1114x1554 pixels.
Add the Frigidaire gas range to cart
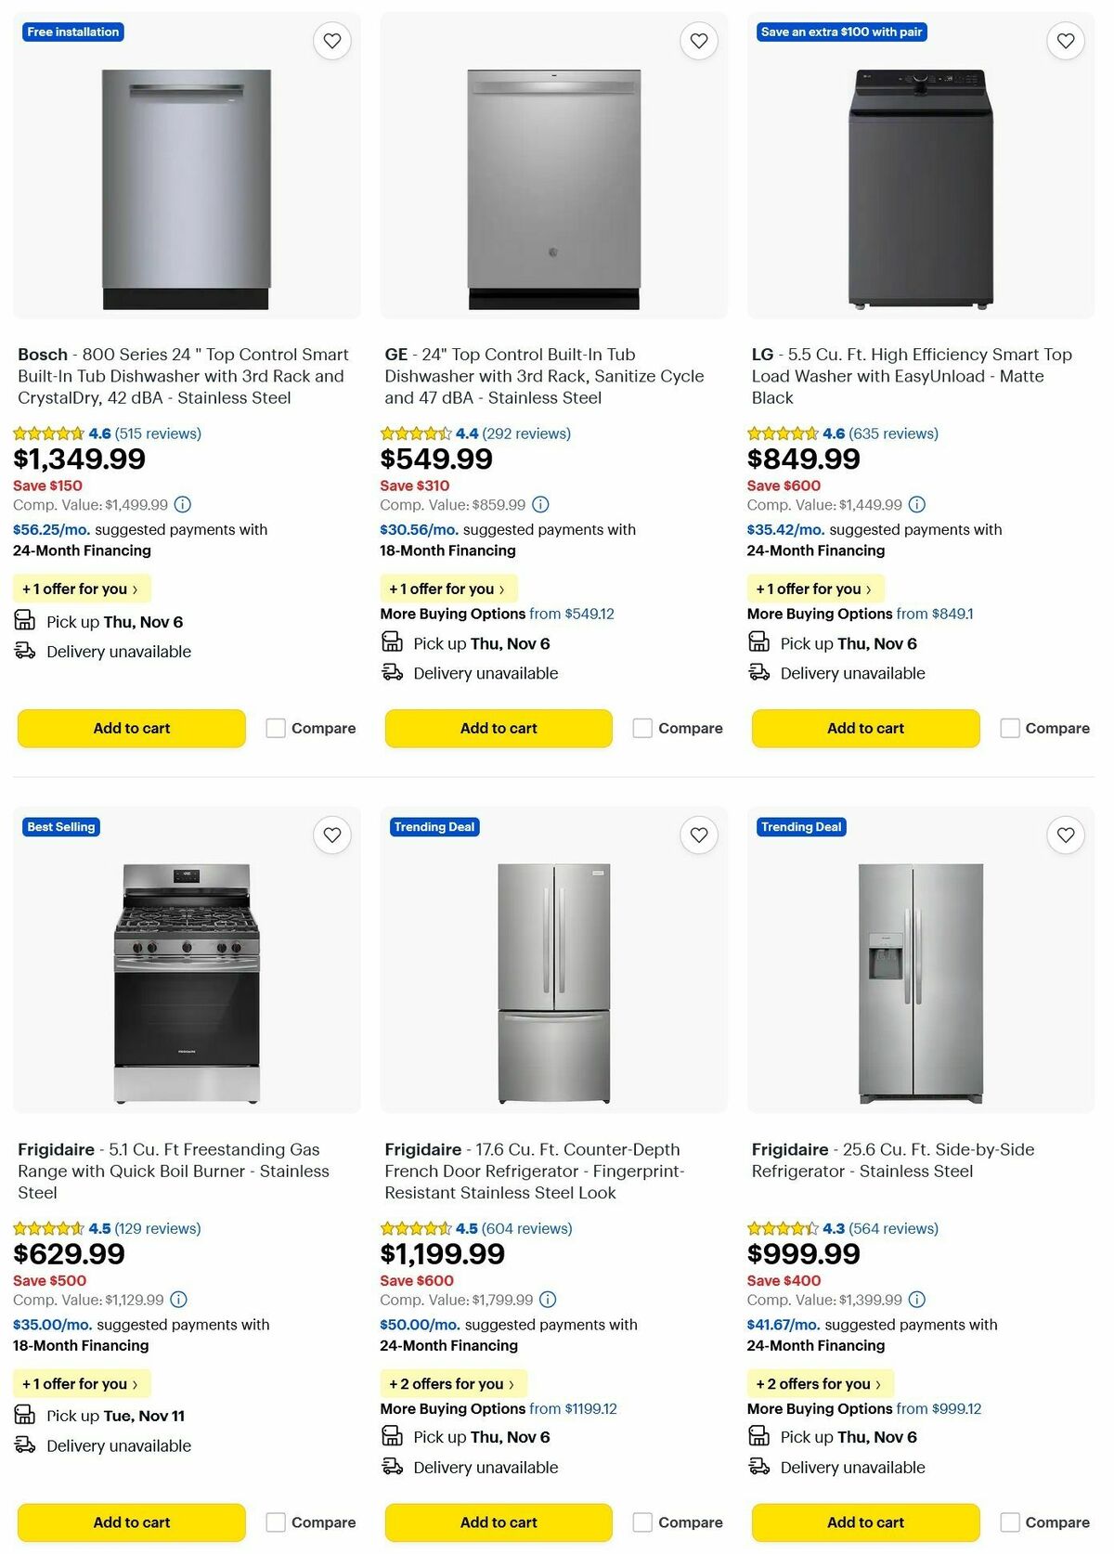point(130,1522)
